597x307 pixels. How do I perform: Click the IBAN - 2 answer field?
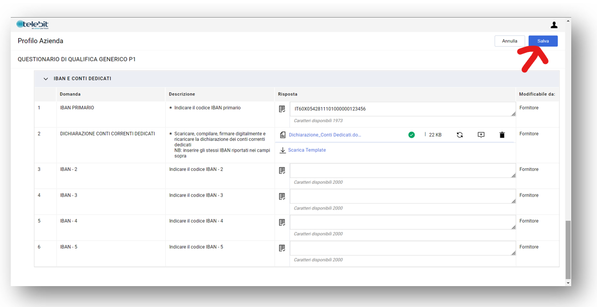402,170
